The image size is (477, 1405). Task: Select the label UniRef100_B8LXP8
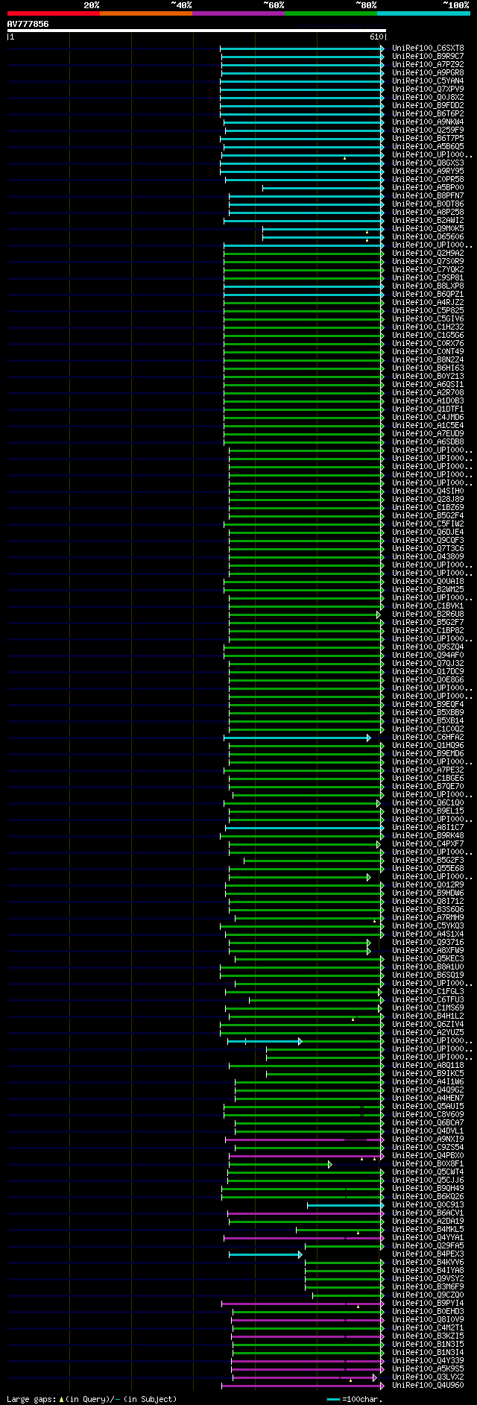(428, 286)
